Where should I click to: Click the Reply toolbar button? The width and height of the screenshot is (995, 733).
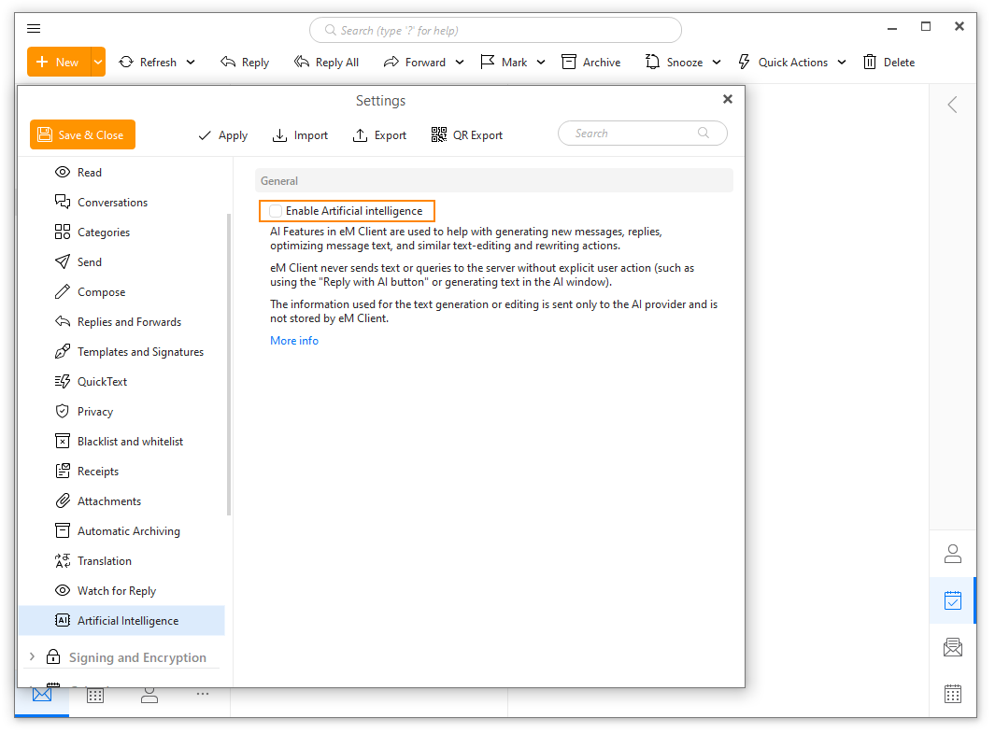(245, 63)
